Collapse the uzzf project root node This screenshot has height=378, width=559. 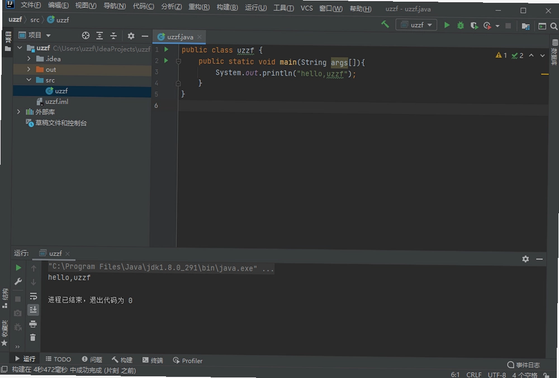point(20,47)
